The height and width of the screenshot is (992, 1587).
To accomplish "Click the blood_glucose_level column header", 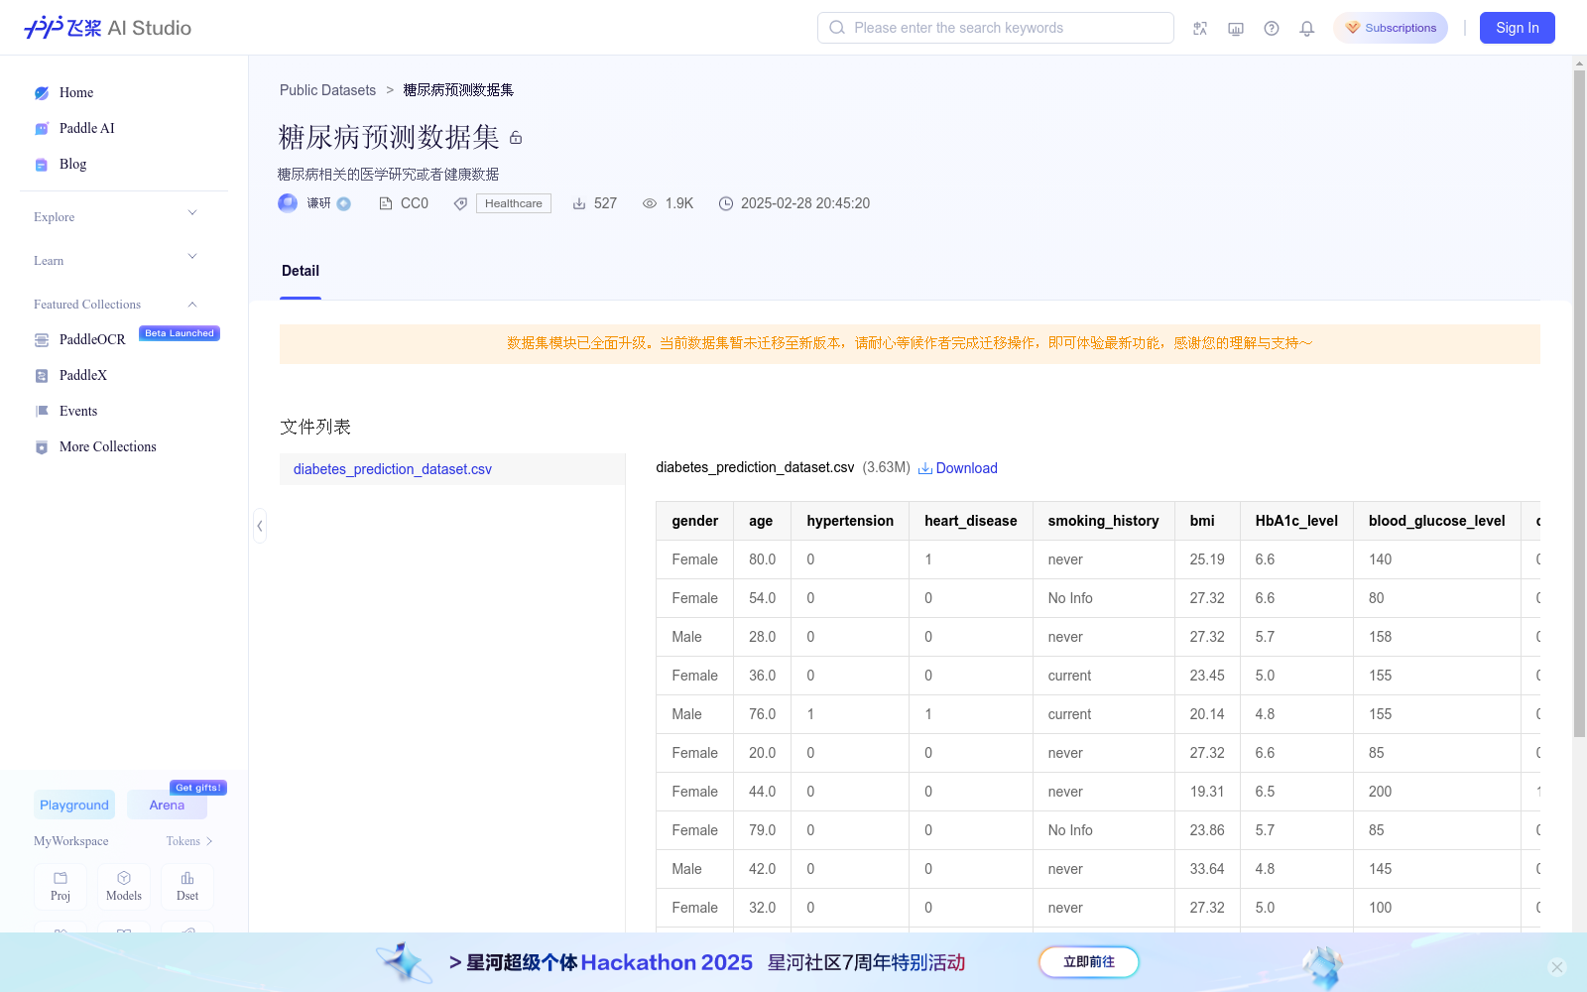I will tap(1436, 521).
